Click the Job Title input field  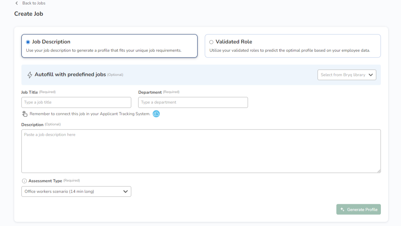pos(76,102)
